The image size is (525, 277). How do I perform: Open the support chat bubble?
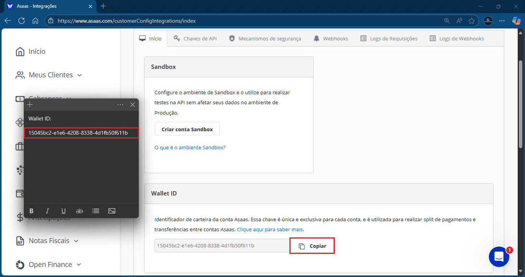[499, 257]
